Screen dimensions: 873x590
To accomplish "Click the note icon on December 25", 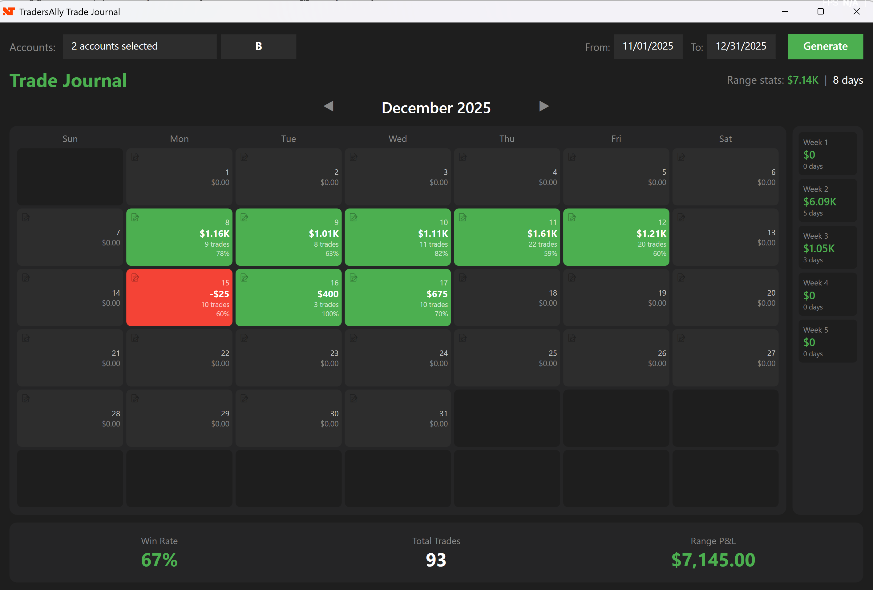I will pyautogui.click(x=463, y=338).
